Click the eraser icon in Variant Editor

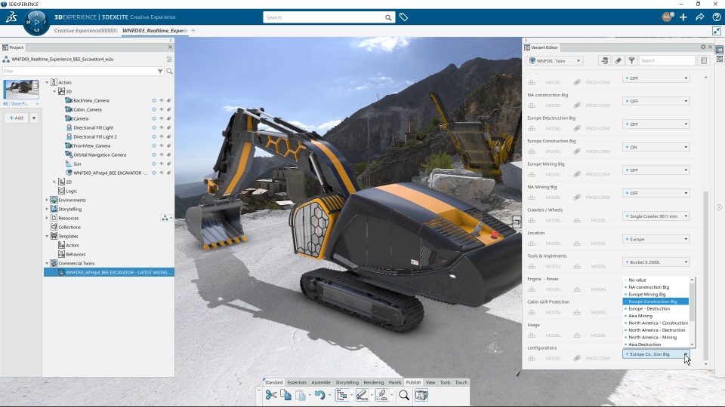click(x=618, y=60)
